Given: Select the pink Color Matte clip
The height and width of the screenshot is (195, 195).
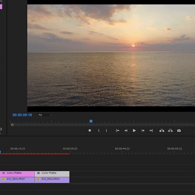Looking at the screenshot, I should click(17, 174).
